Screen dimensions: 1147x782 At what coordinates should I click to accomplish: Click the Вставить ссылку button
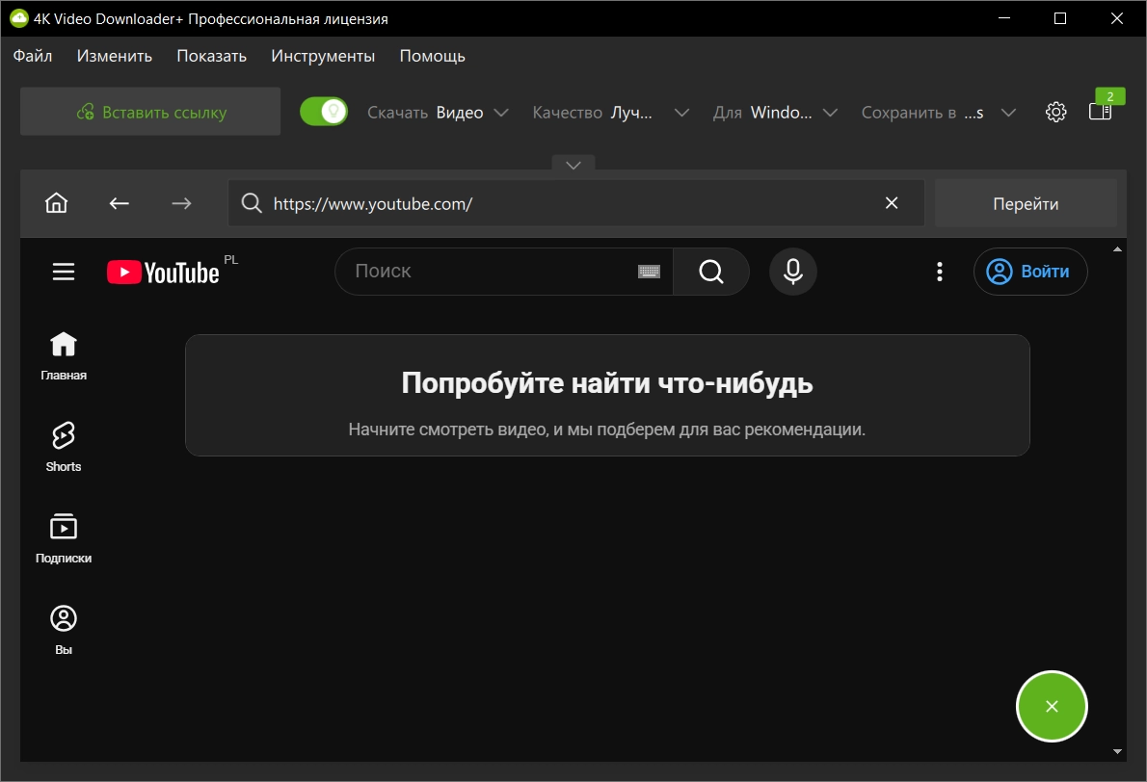150,112
